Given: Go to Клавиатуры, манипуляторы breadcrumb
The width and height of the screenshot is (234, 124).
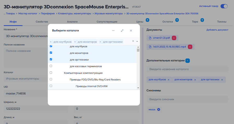Looking at the screenshot, I should coord(75,14).
